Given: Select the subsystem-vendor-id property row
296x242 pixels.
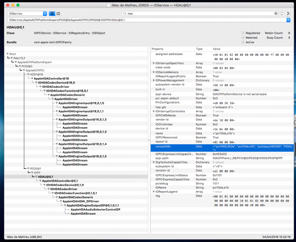Looking at the screenshot, I should [222, 85].
